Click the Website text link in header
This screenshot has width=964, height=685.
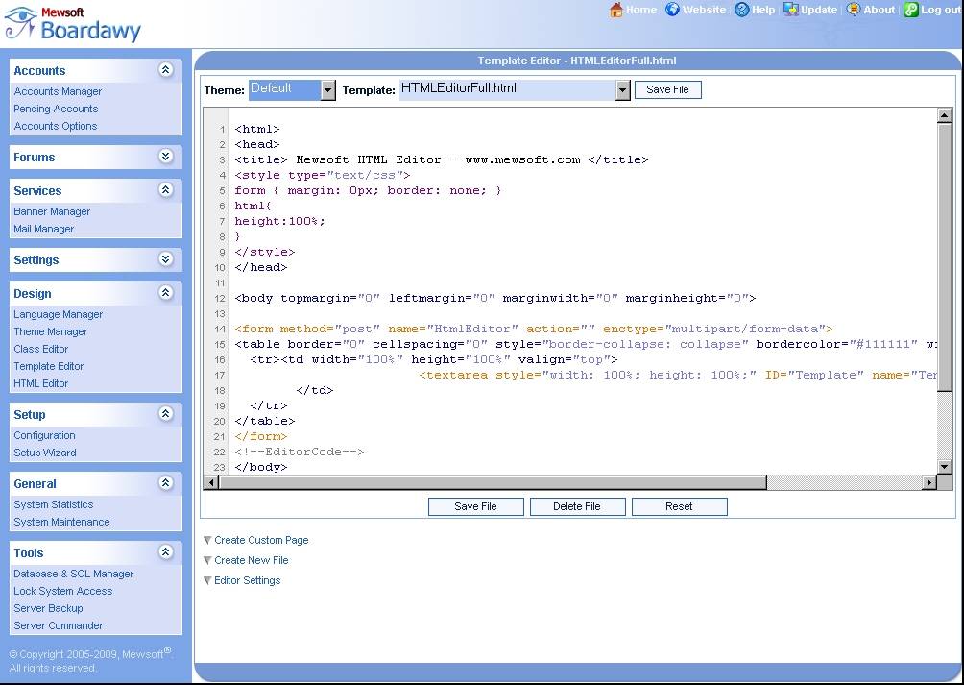(x=704, y=10)
